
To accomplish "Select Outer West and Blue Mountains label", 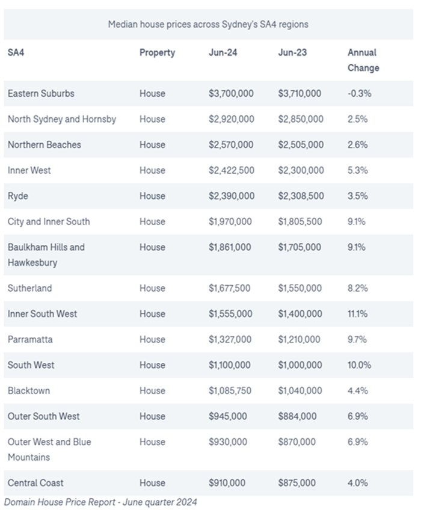I will pos(49,449).
